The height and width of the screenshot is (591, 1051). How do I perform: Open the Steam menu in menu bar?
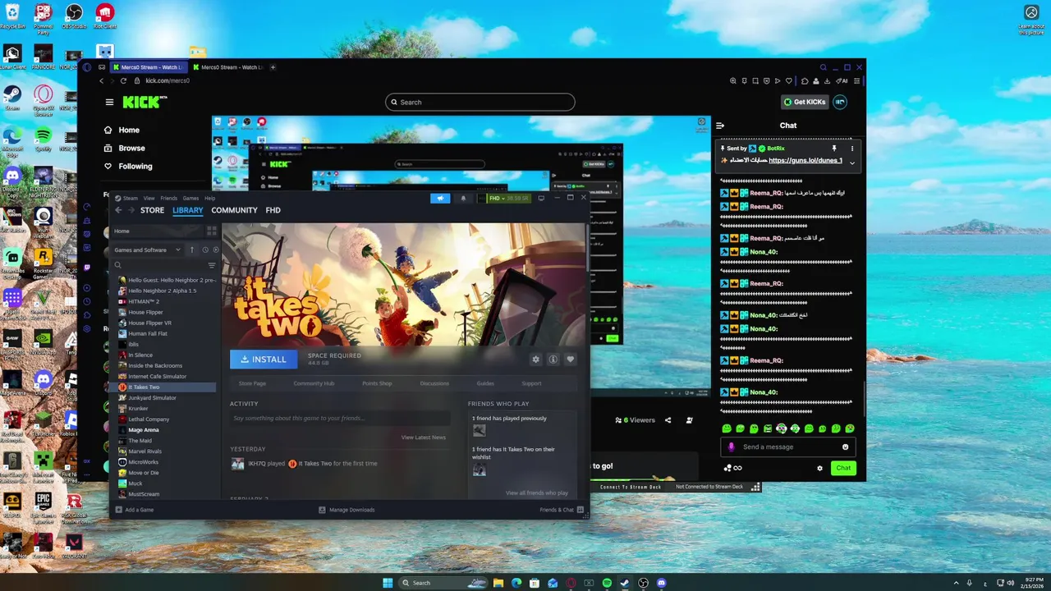tap(131, 198)
